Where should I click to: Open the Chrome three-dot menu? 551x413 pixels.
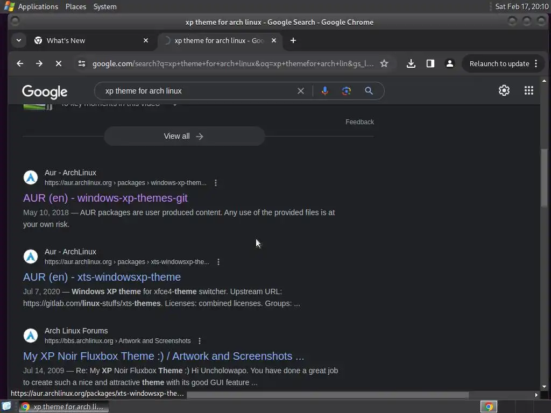pos(536,63)
